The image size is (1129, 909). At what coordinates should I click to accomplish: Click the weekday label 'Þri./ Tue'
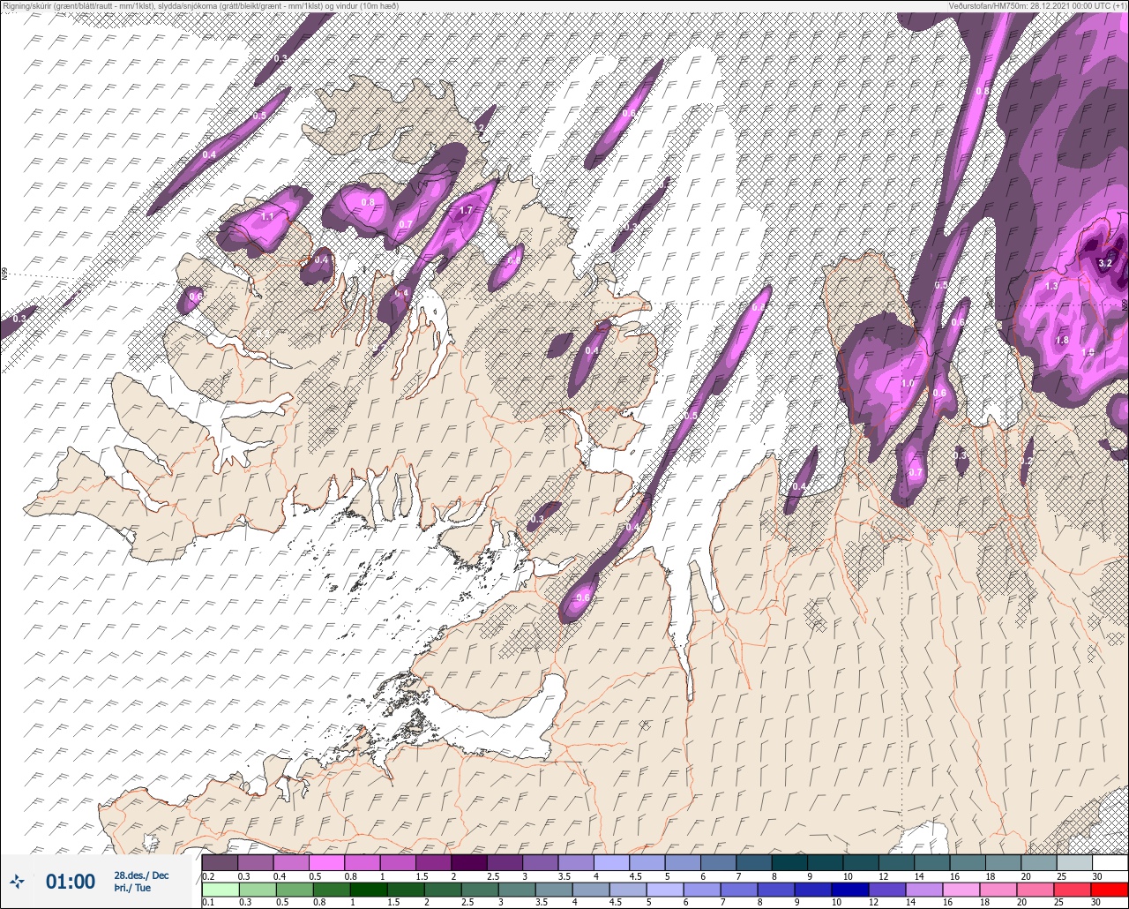(x=132, y=888)
